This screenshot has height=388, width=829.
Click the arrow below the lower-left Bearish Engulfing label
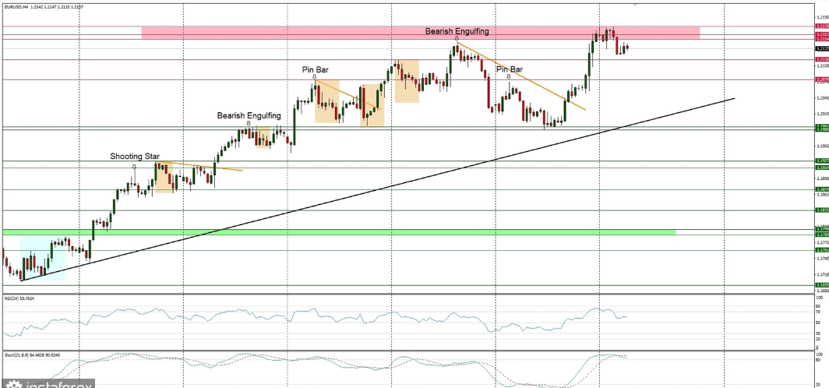[248, 123]
